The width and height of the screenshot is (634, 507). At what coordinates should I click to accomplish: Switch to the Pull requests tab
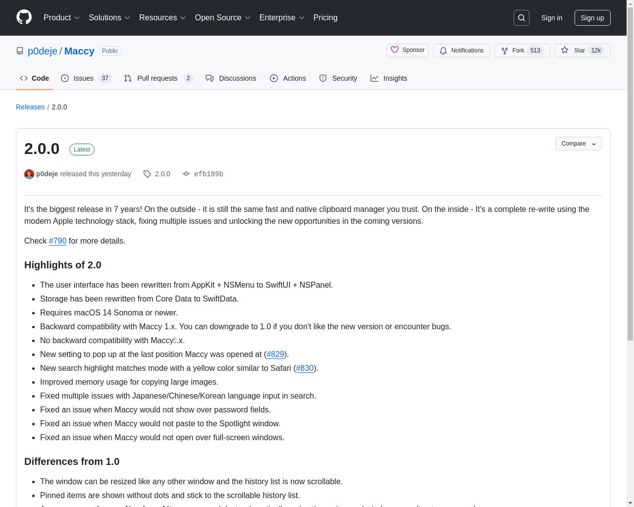(x=158, y=78)
